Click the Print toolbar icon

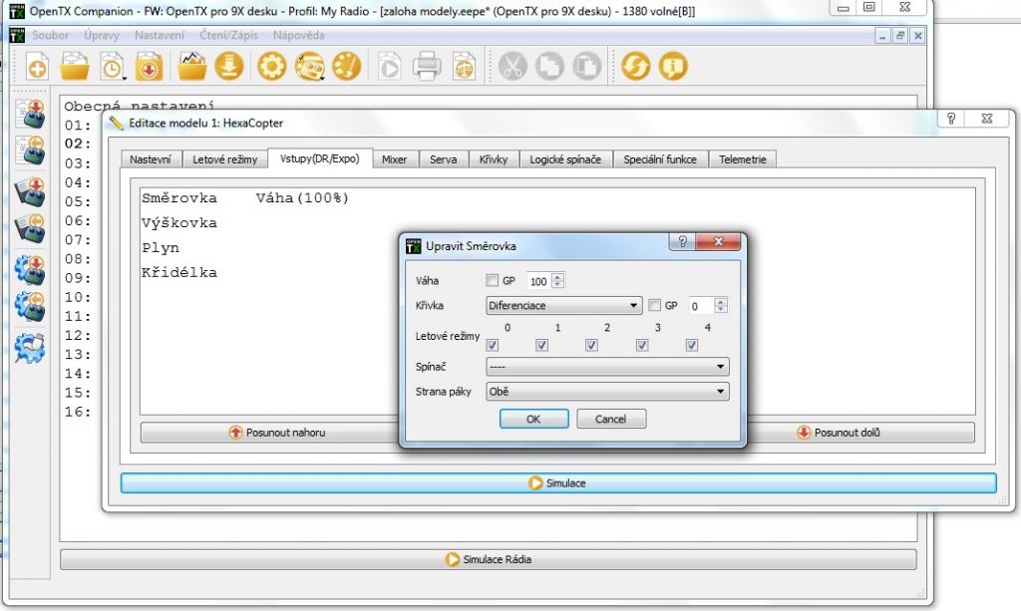[x=427, y=67]
